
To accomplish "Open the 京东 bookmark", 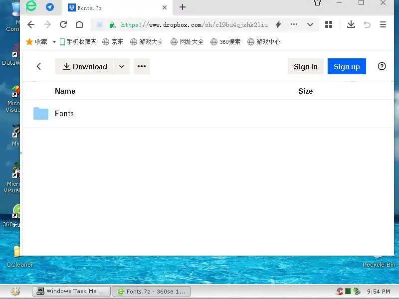I will coord(113,42).
